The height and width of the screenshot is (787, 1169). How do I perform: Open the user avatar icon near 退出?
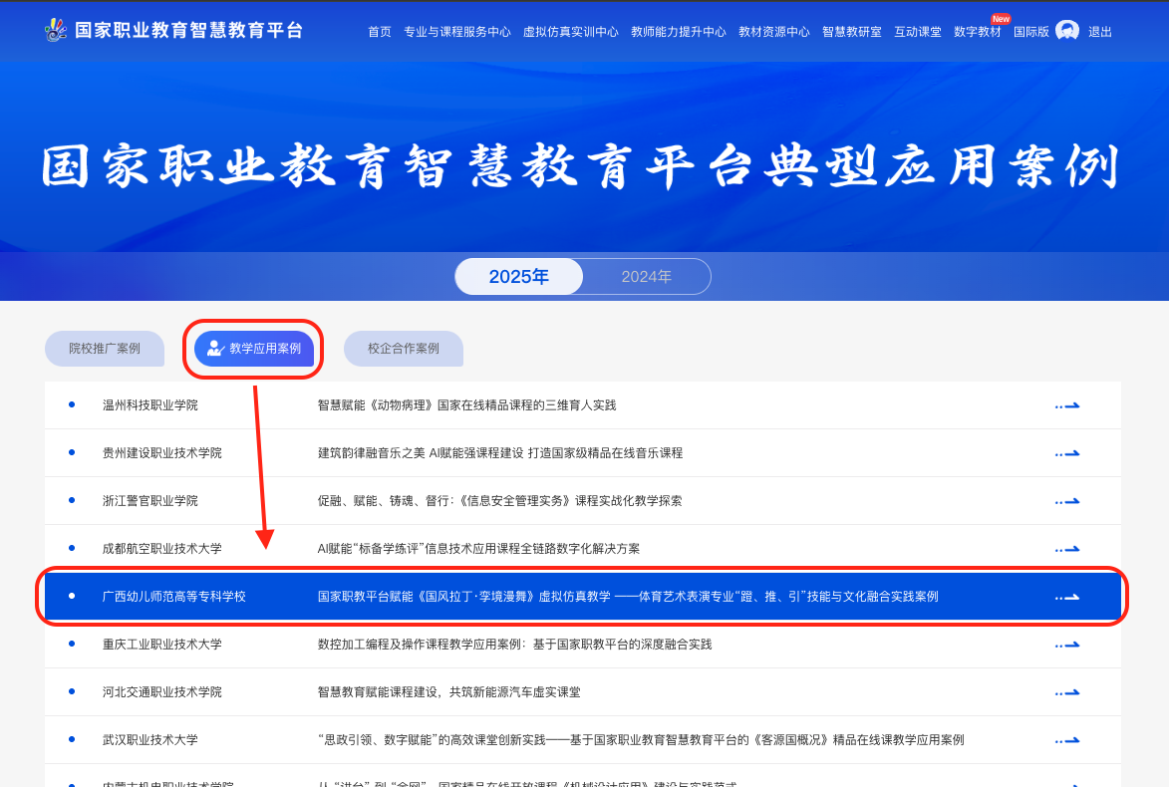coord(1067,31)
